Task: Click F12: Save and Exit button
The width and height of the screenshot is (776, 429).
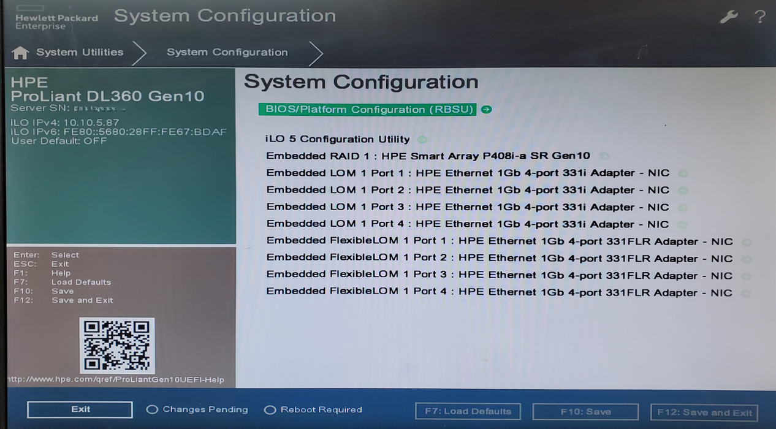Action: pyautogui.click(x=704, y=412)
